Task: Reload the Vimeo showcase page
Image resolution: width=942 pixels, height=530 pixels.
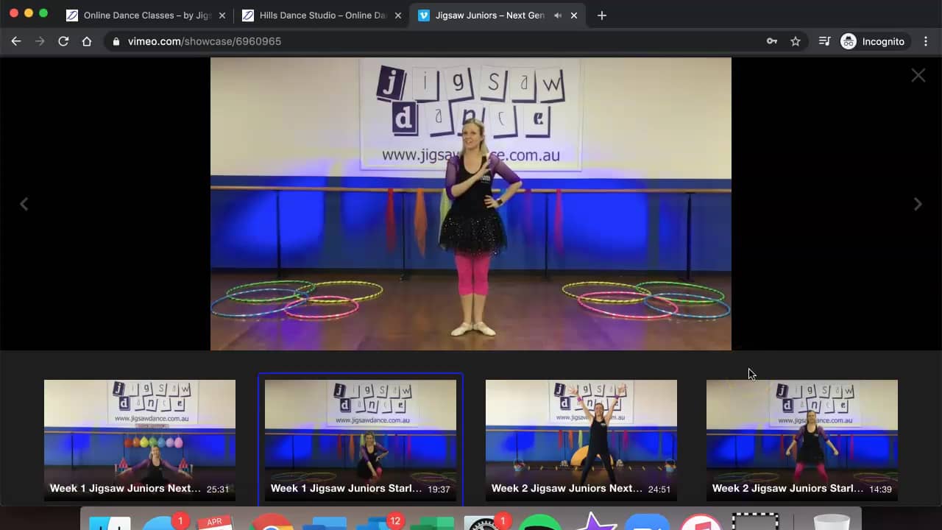Action: [63, 41]
